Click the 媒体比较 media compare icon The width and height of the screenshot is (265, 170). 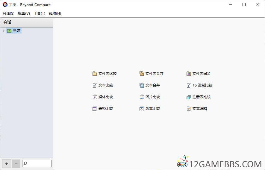coord(95,97)
